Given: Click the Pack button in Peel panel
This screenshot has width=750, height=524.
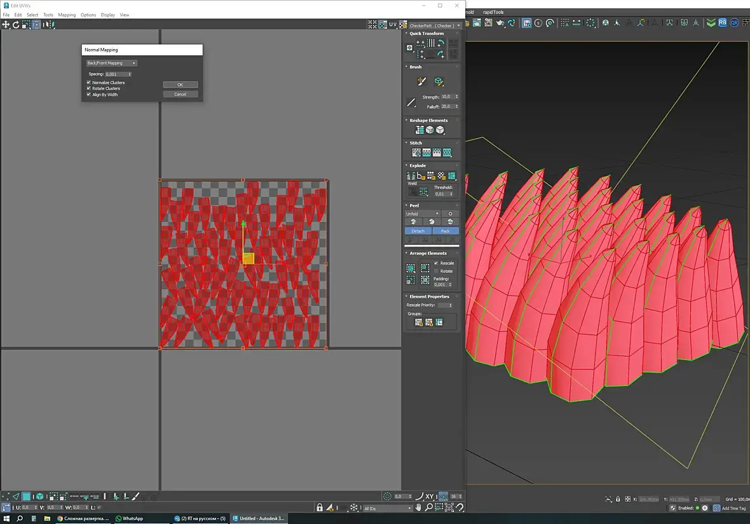Looking at the screenshot, I should click(x=446, y=231).
